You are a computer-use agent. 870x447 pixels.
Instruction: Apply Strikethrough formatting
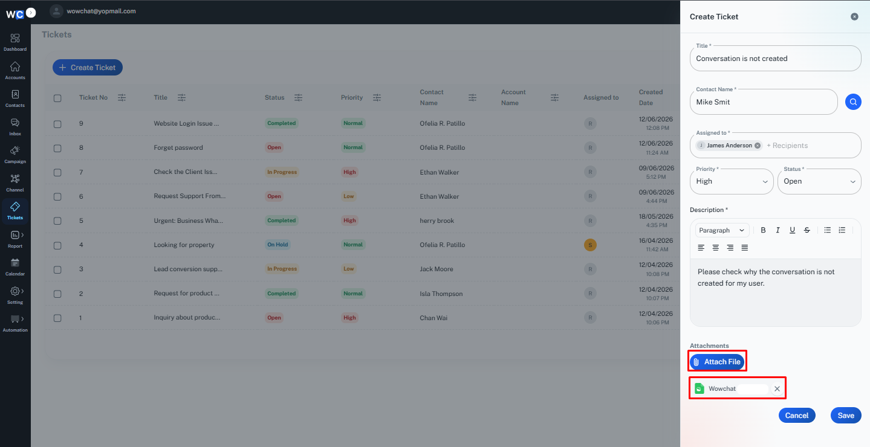point(807,230)
